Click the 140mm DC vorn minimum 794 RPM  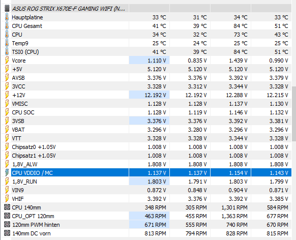(x=196, y=233)
